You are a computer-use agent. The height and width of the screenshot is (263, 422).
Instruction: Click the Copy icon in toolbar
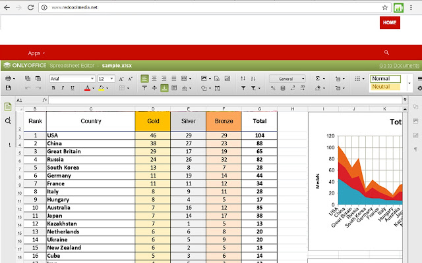pos(28,78)
